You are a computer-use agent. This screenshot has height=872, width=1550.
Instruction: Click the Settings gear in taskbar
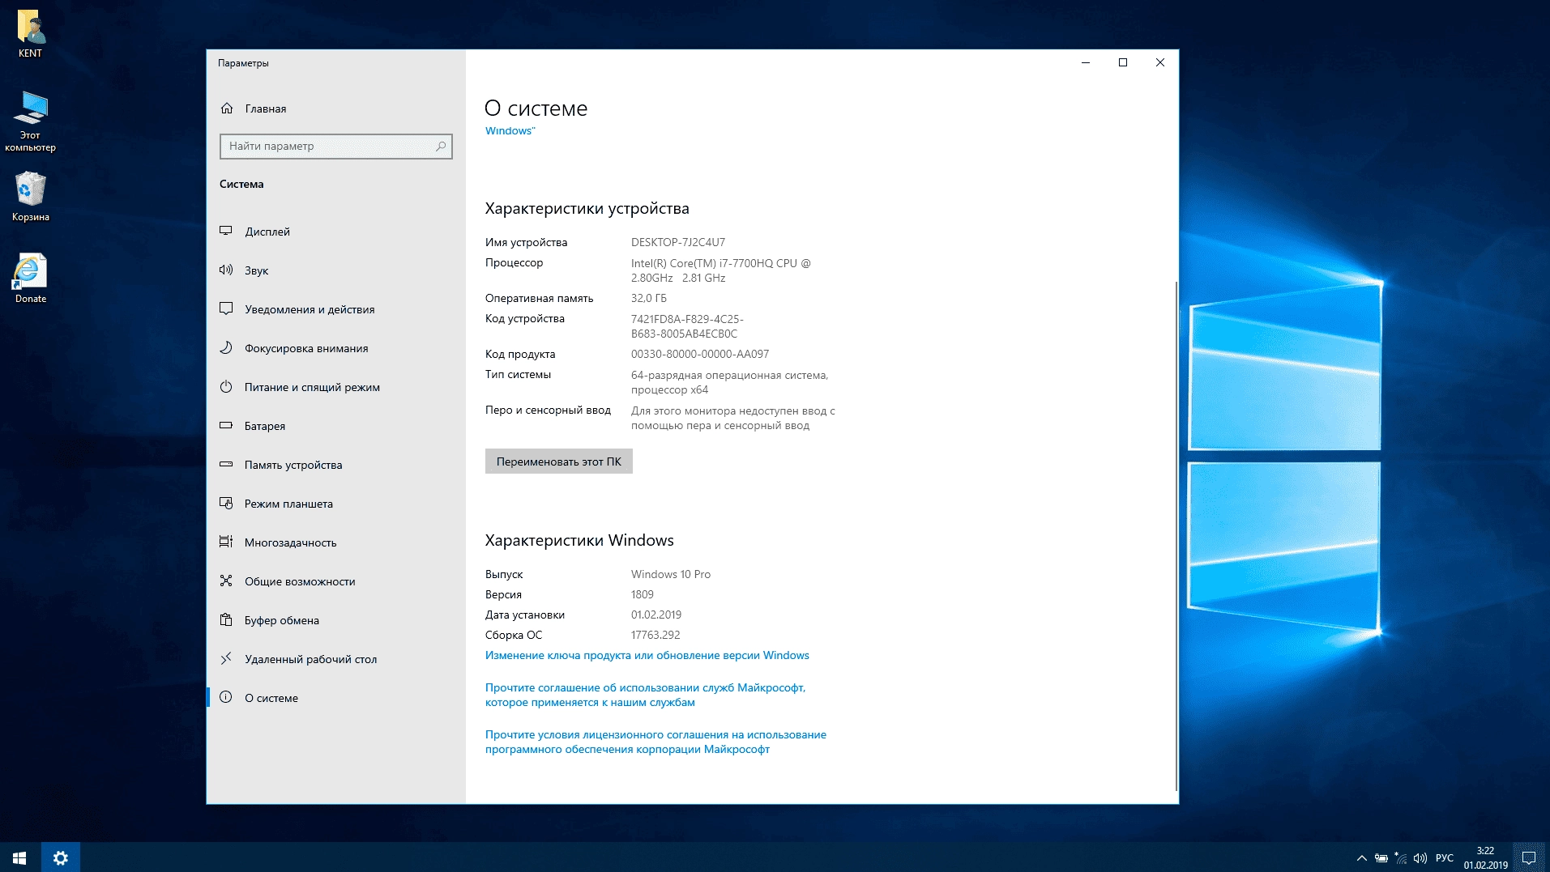(x=61, y=857)
